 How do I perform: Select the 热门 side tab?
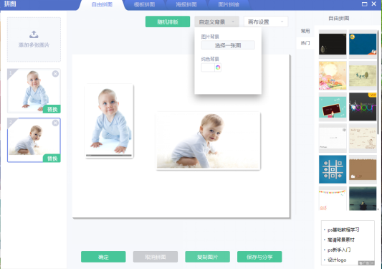[305, 43]
